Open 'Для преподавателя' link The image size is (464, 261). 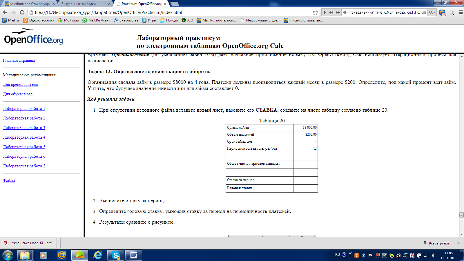pyautogui.click(x=20, y=84)
